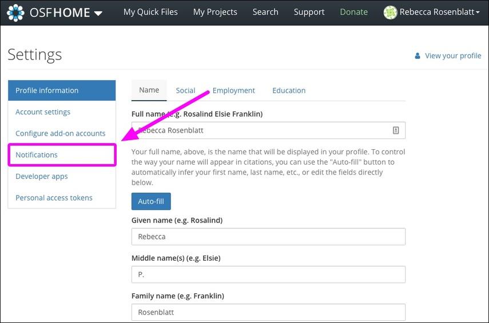The width and height of the screenshot is (489, 323).
Task: Click the user avatar icon
Action: [390, 13]
